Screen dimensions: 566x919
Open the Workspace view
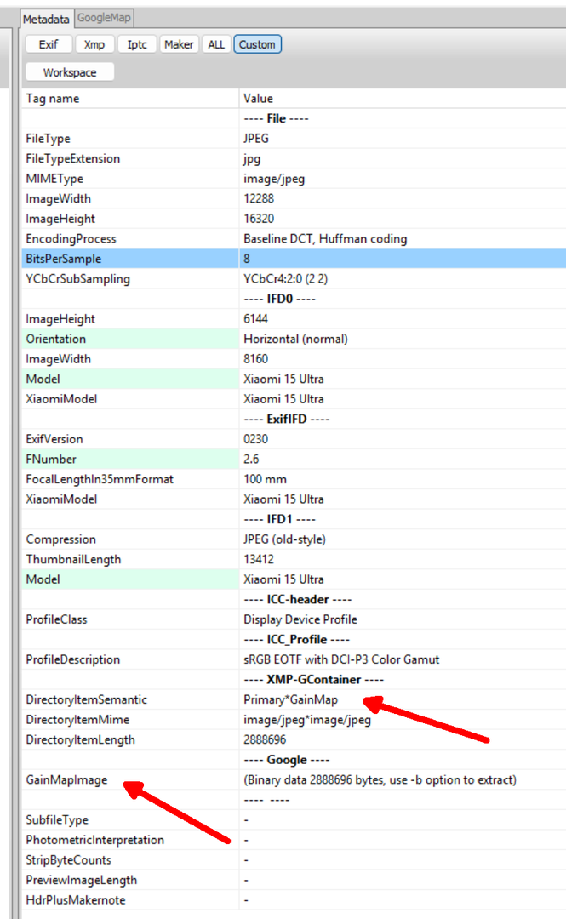coord(70,72)
